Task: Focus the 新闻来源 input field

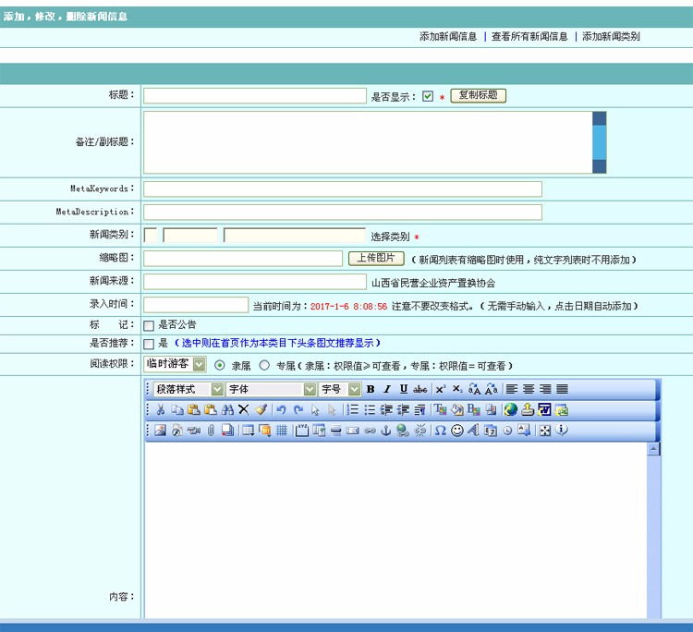Action: pos(255,282)
